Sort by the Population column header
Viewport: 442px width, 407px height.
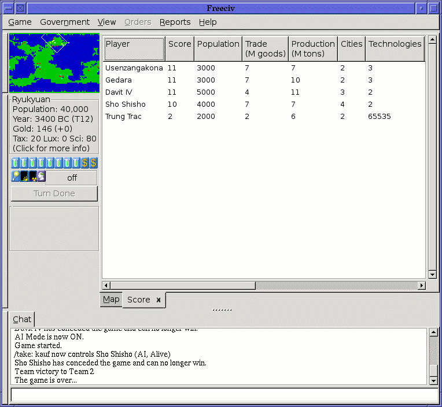(x=218, y=49)
